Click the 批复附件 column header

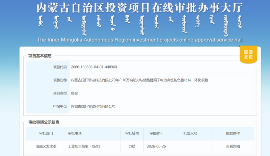tap(233, 133)
